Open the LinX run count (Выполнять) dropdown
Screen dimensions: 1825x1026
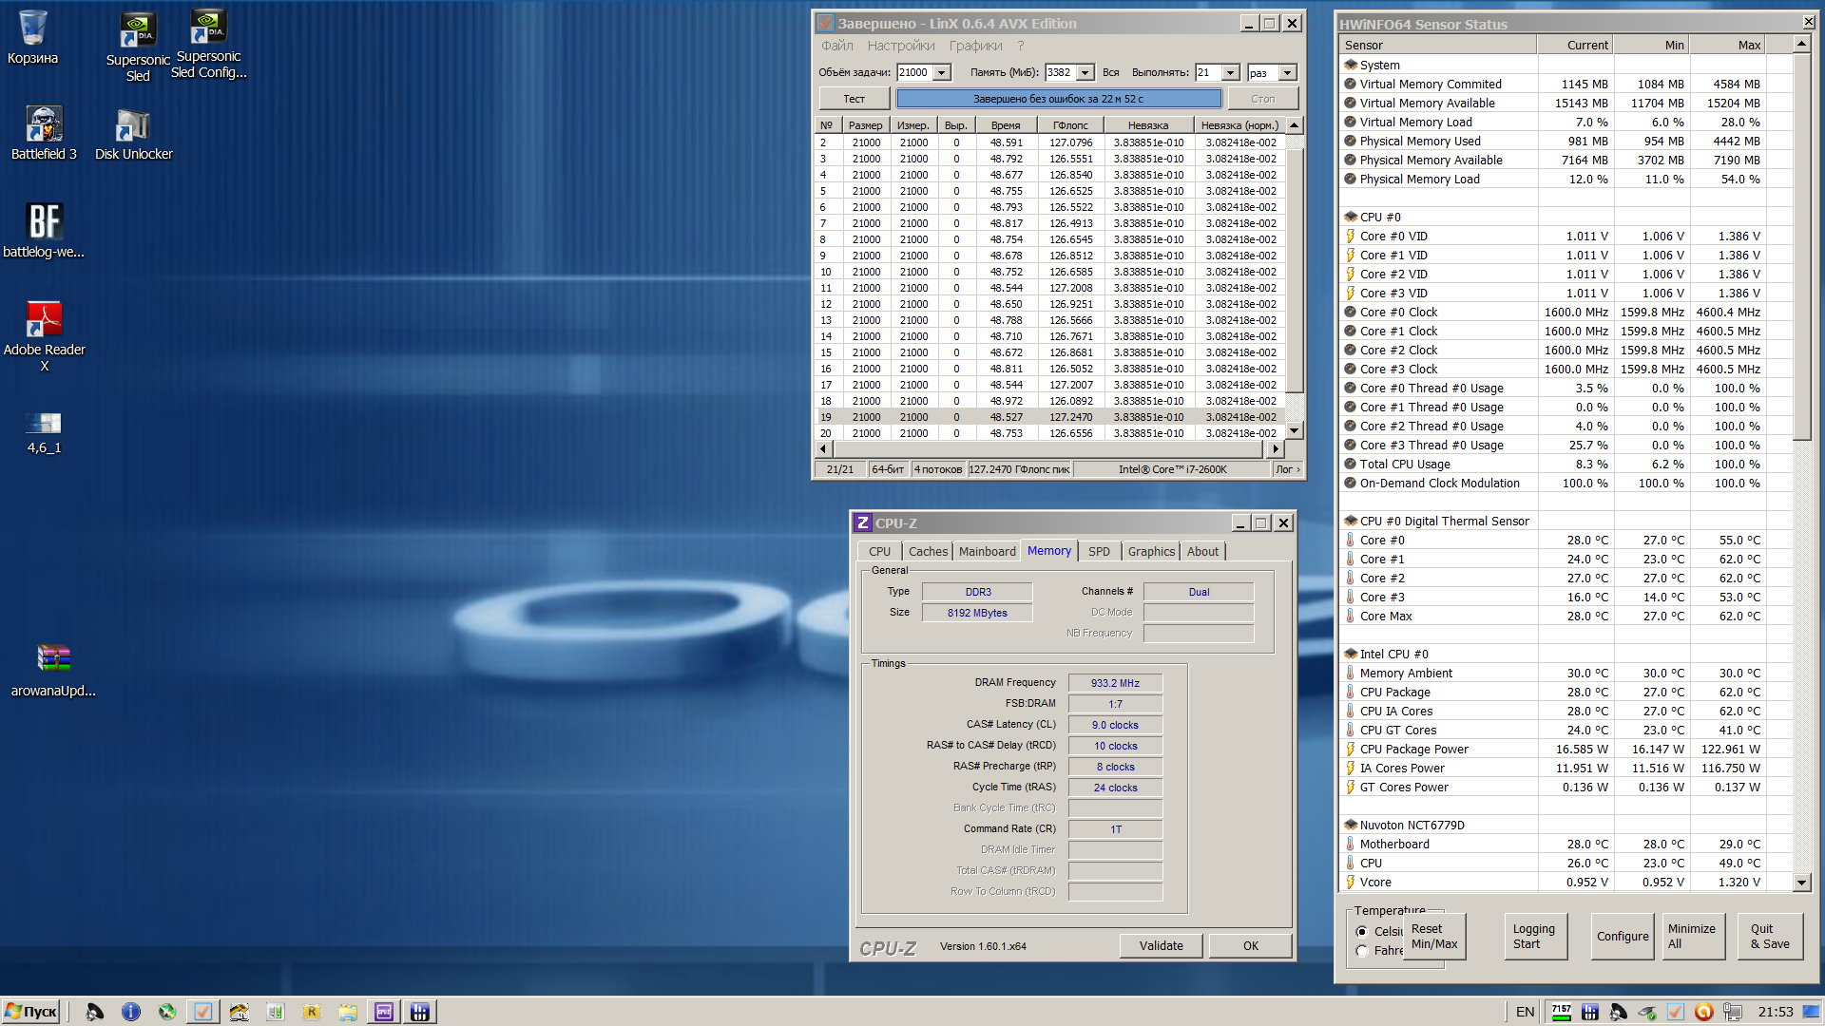coord(1231,73)
